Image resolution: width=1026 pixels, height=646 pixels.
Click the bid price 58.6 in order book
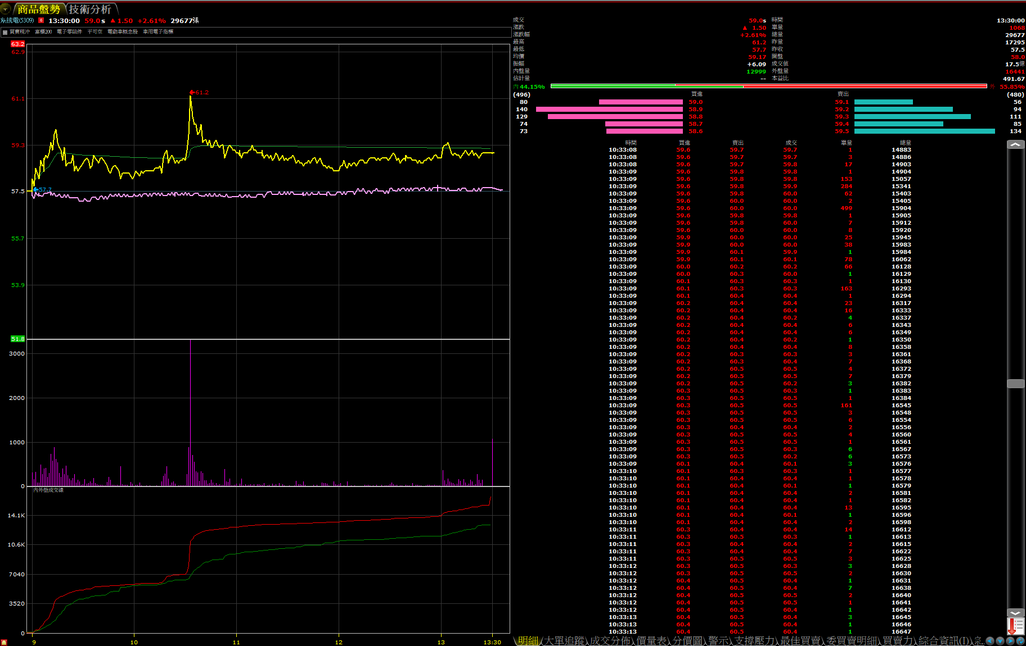tap(696, 131)
